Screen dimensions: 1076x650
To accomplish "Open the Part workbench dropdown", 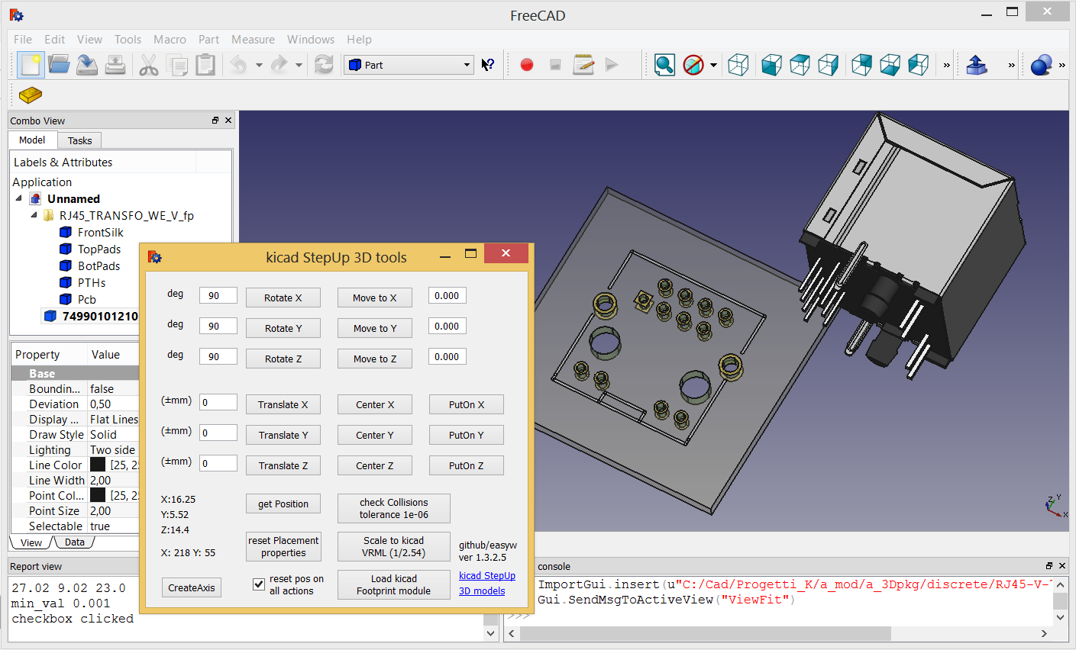I will [x=409, y=65].
